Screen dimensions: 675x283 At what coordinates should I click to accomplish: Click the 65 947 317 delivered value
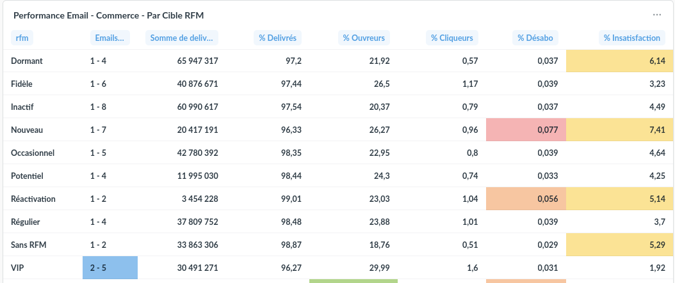(198, 61)
